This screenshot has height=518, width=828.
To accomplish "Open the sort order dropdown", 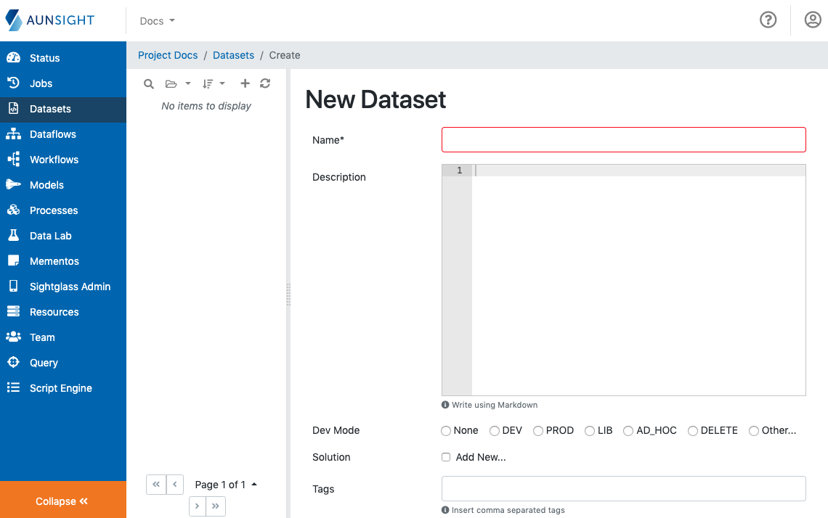I will click(x=214, y=83).
